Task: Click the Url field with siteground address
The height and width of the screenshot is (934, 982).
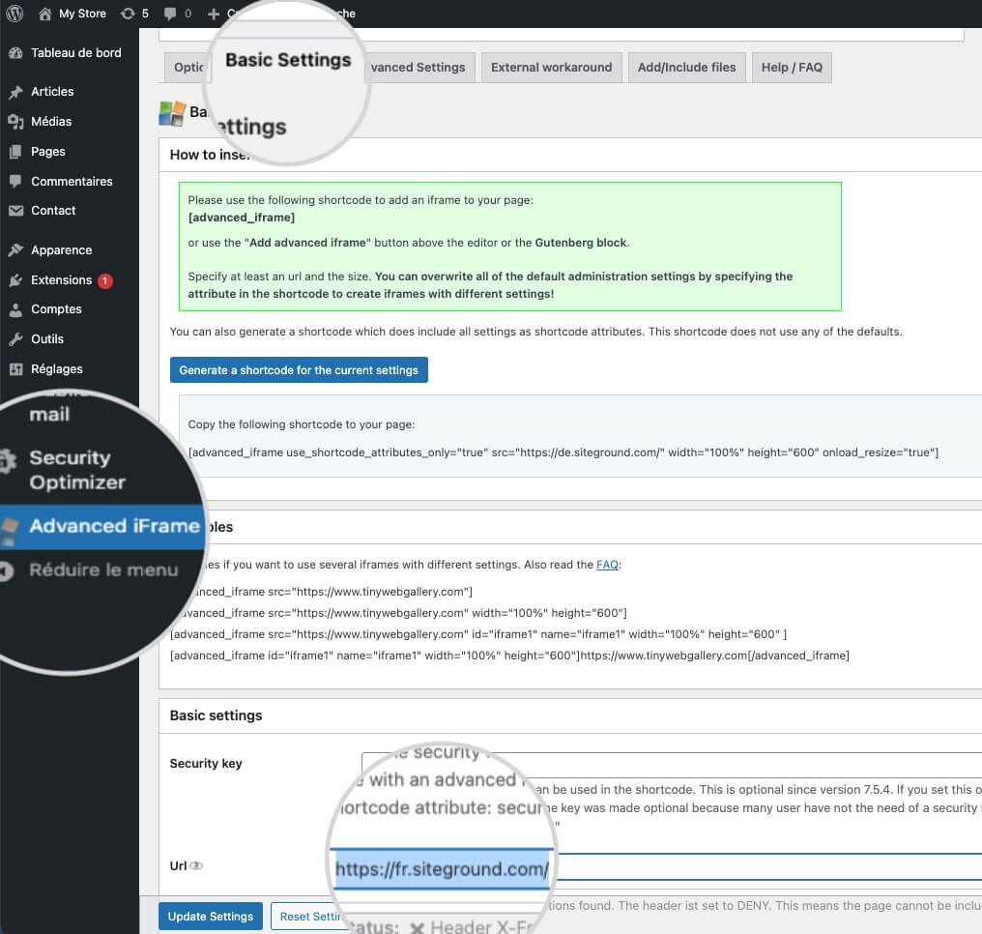Action: 657,868
